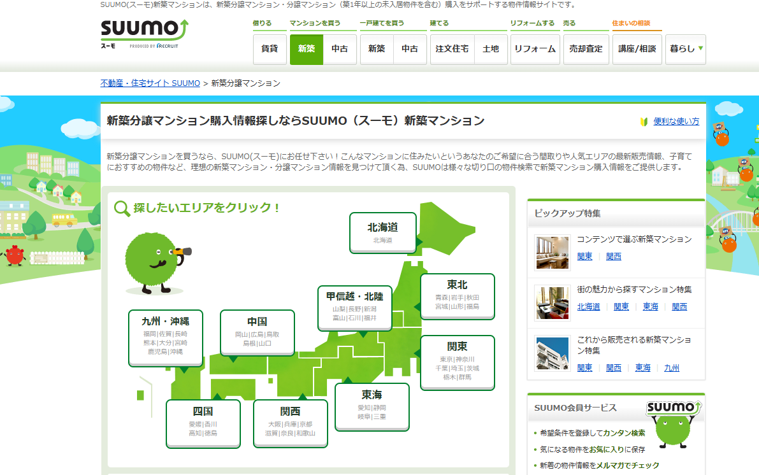Screen dimensions: 759x475
Task: Choose the 中国 area button
Action: [x=257, y=333]
